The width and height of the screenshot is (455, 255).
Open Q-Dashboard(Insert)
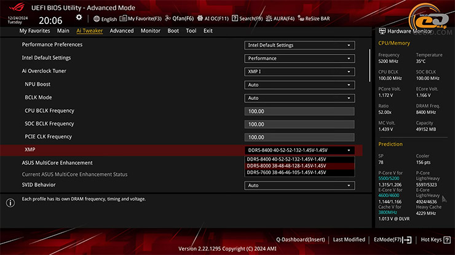(300, 240)
